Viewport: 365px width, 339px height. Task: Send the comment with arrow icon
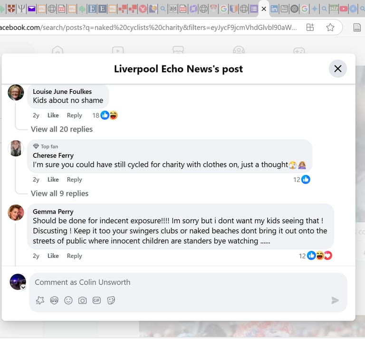click(335, 300)
